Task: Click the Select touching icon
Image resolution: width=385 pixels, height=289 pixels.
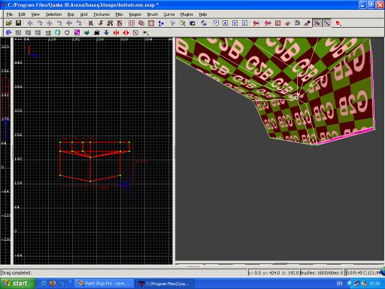Action: click(100, 23)
